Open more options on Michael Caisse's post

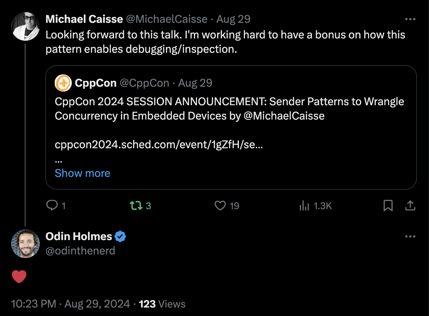(x=410, y=19)
